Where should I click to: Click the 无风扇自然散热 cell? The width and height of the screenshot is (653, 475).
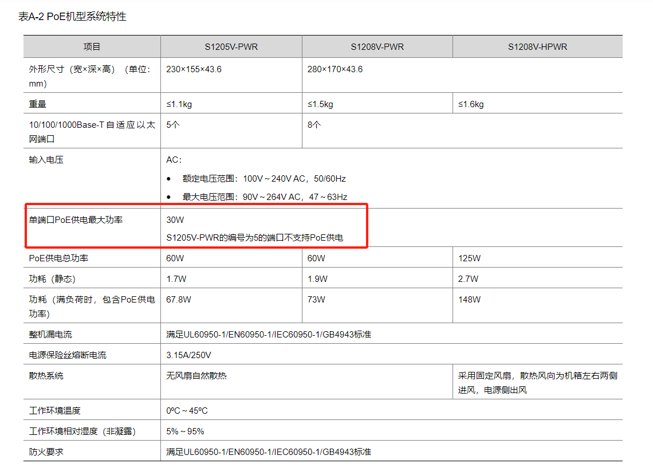196,376
